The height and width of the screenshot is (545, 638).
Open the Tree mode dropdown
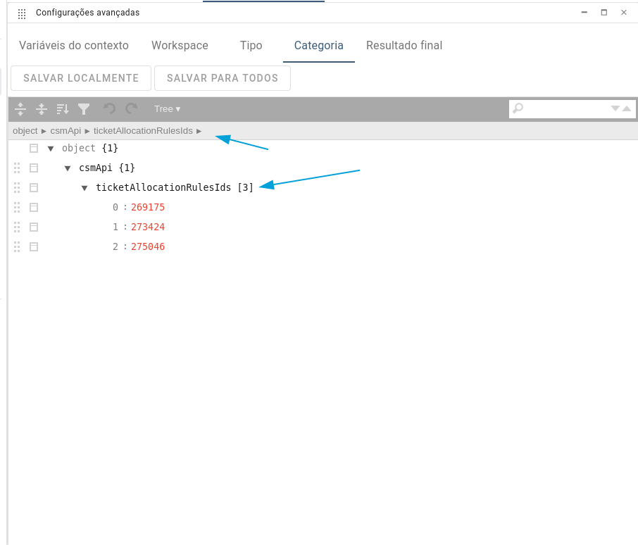tap(167, 109)
